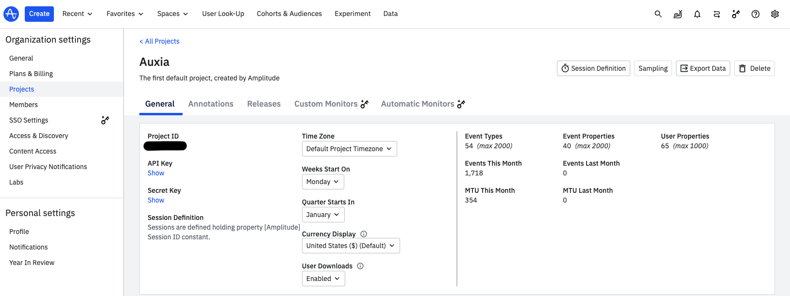The width and height of the screenshot is (790, 296).
Task: Open the User Downloads Enabled dropdown
Action: click(x=323, y=279)
